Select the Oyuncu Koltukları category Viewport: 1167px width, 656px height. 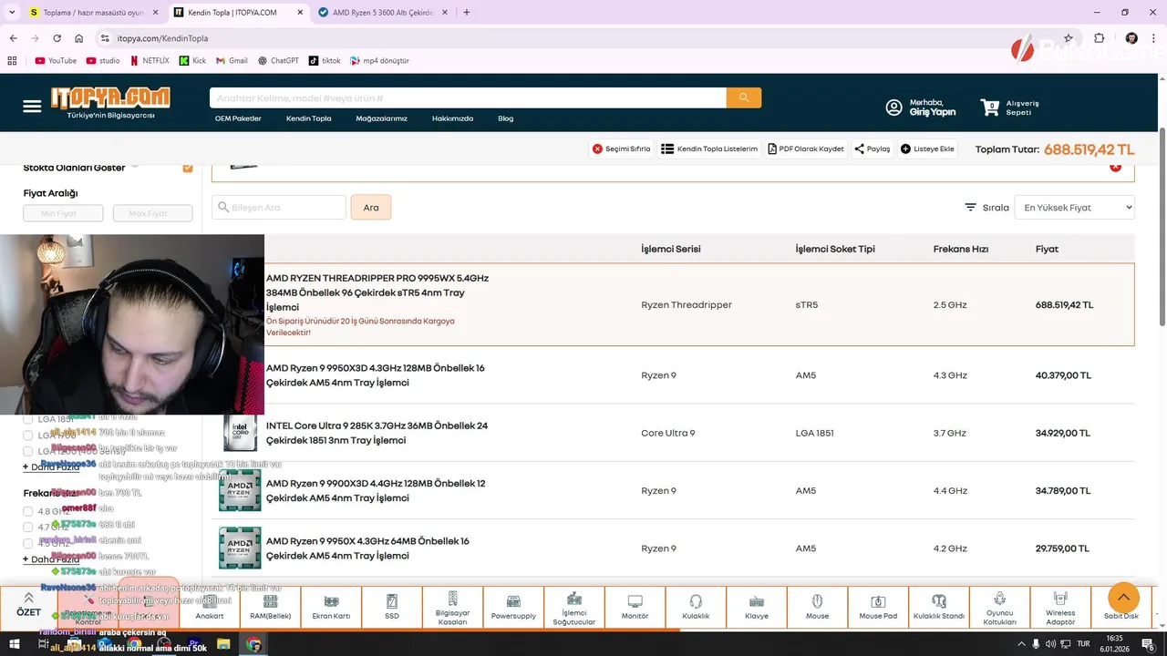click(x=1000, y=608)
